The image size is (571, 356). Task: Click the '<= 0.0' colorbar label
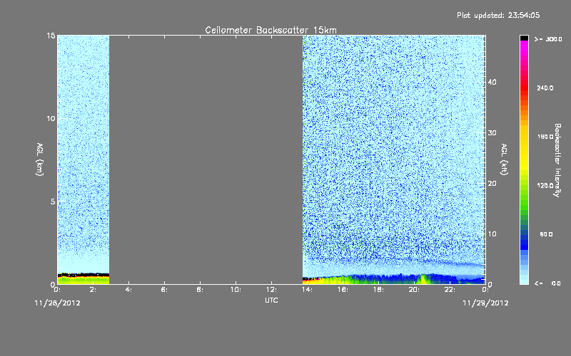pos(548,283)
